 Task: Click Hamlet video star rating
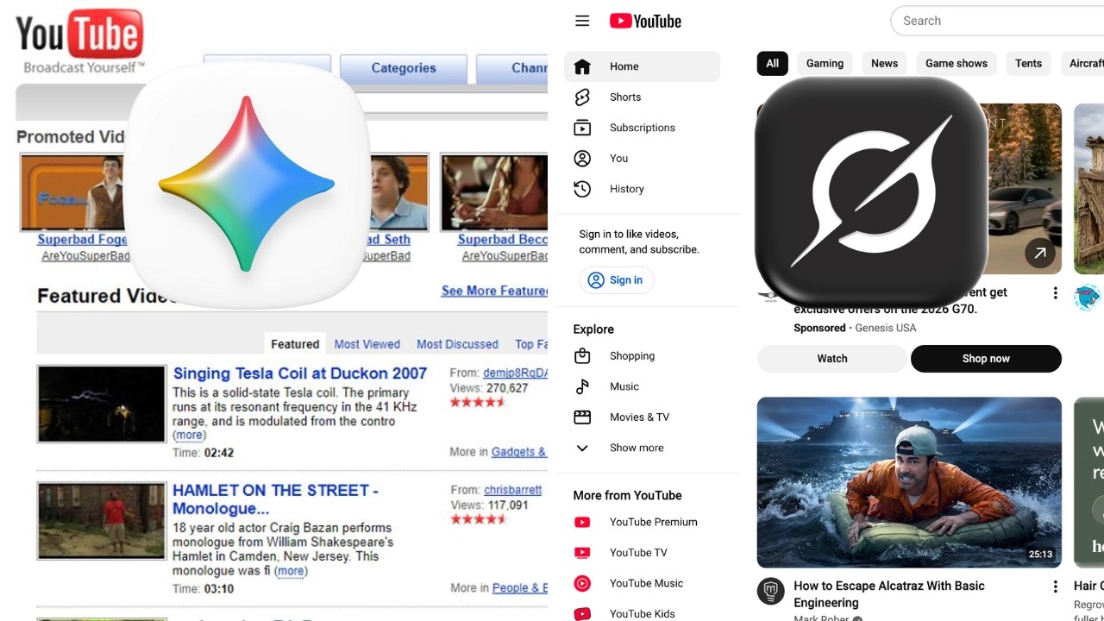pyautogui.click(x=478, y=519)
